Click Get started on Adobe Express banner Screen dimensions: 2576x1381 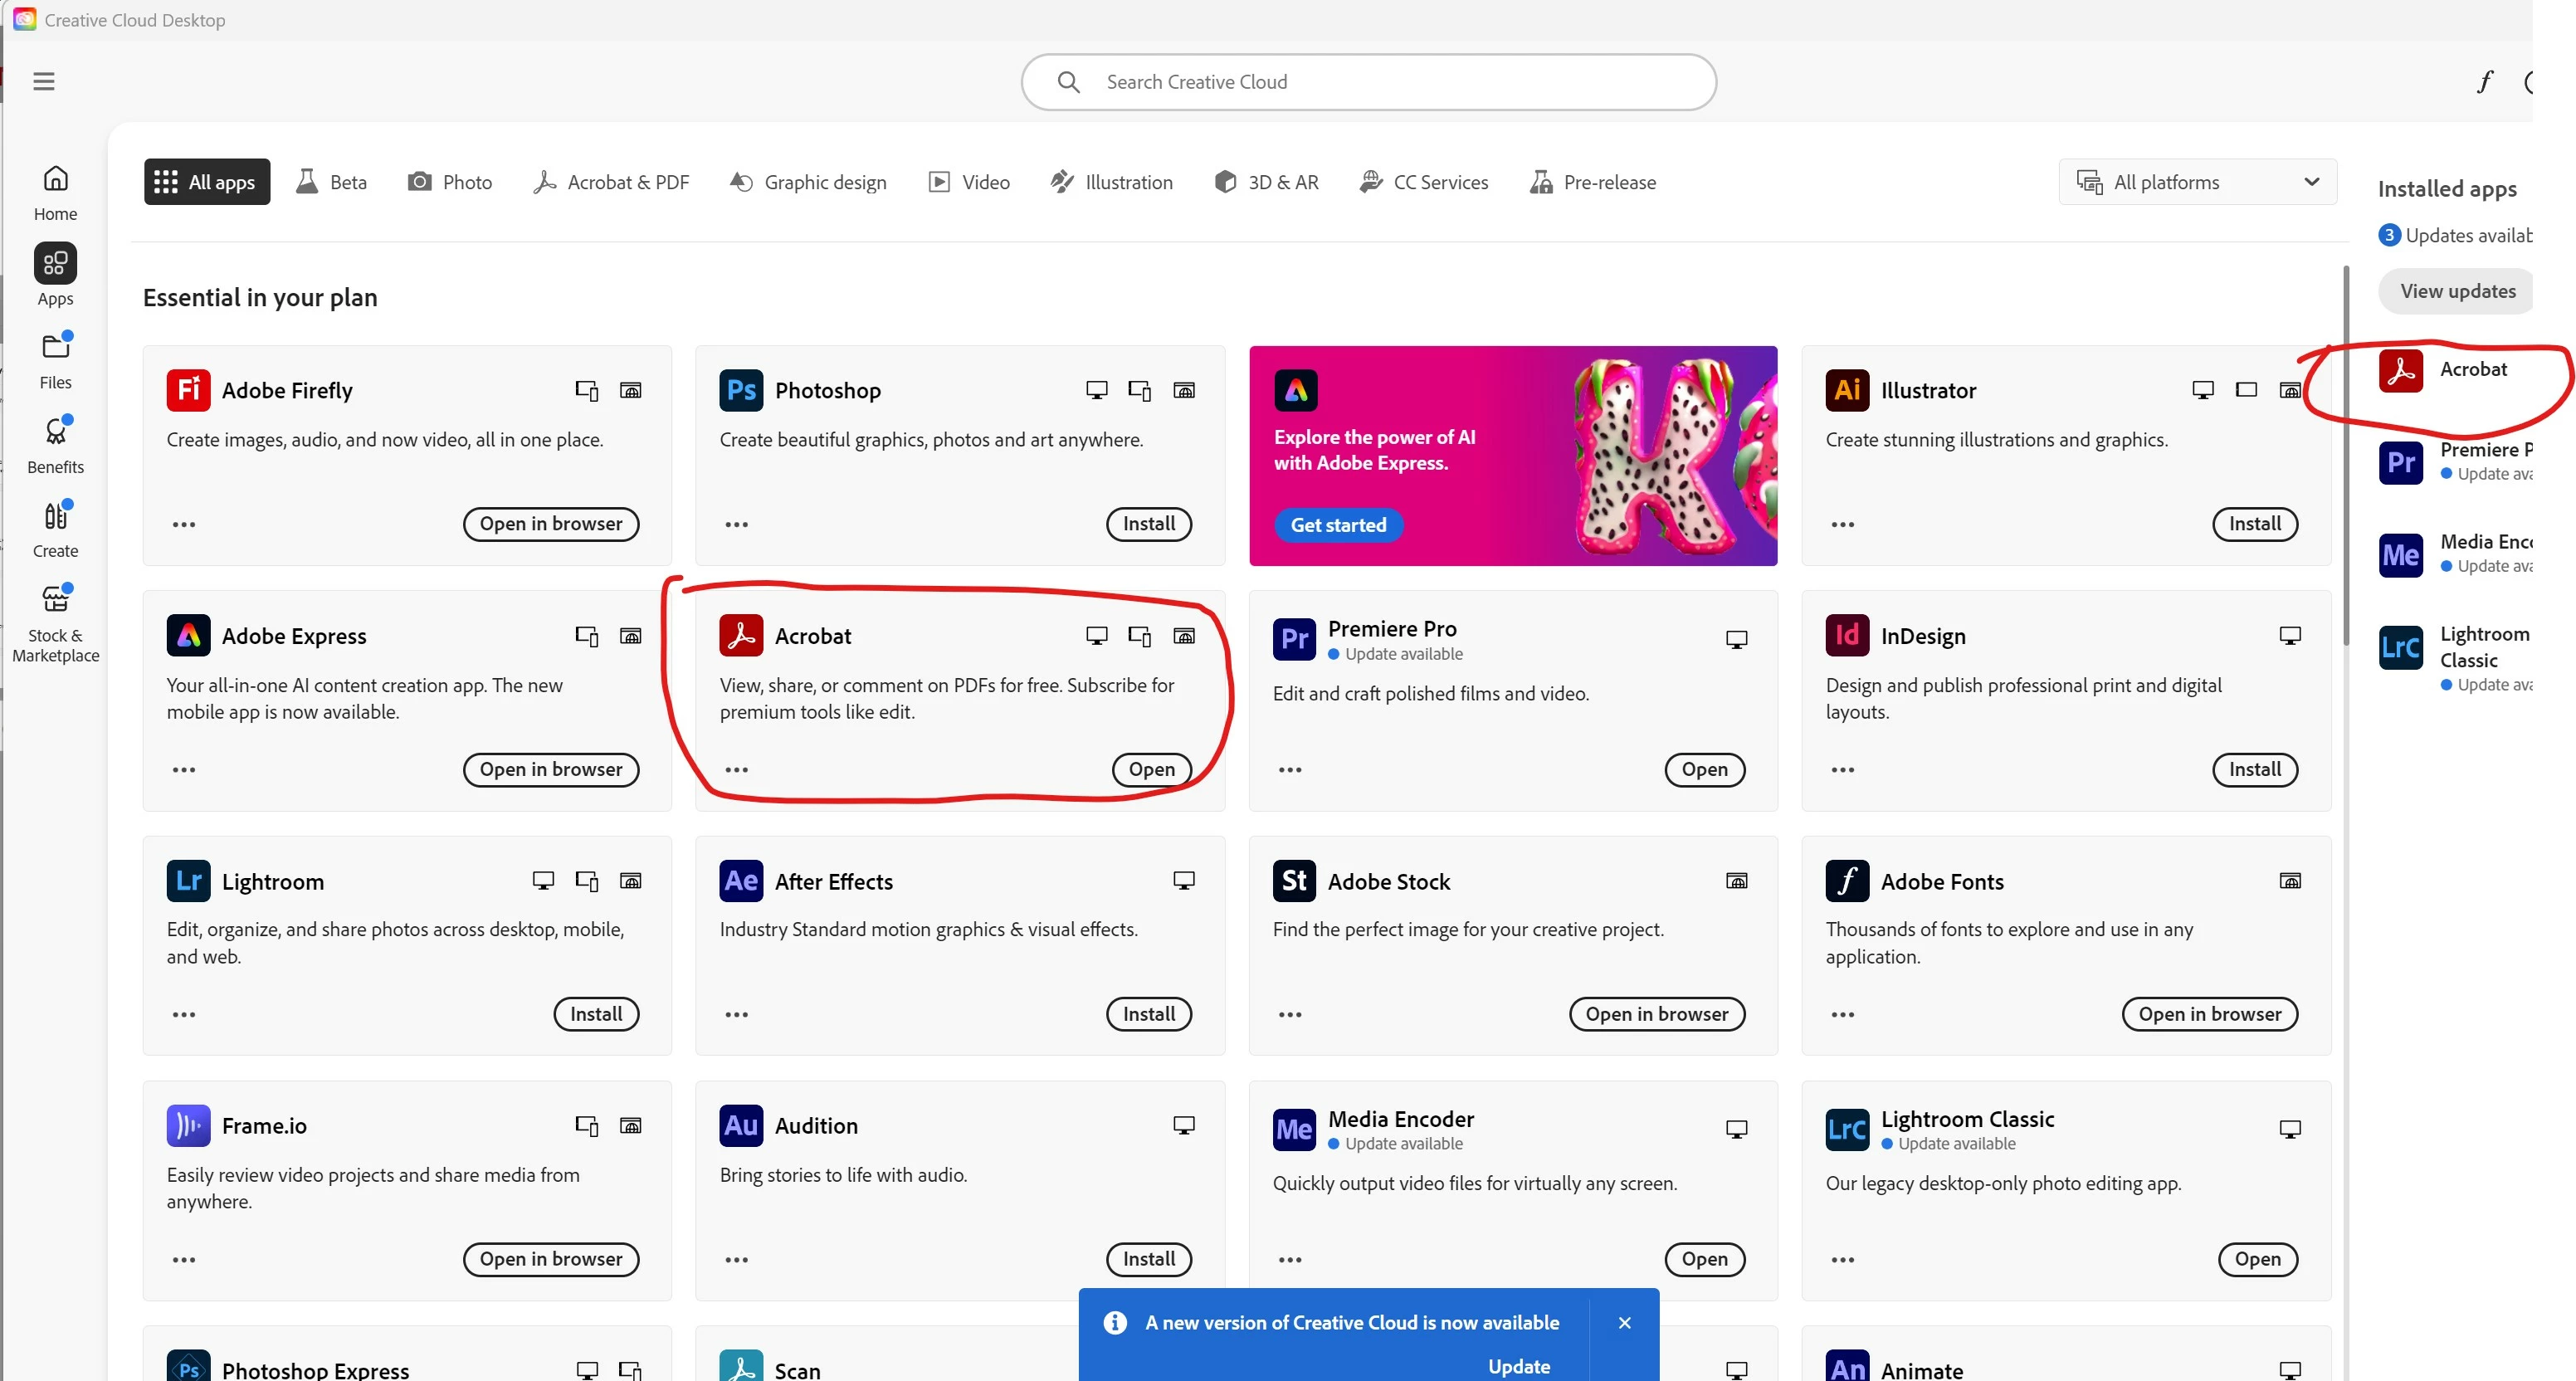pos(1338,525)
